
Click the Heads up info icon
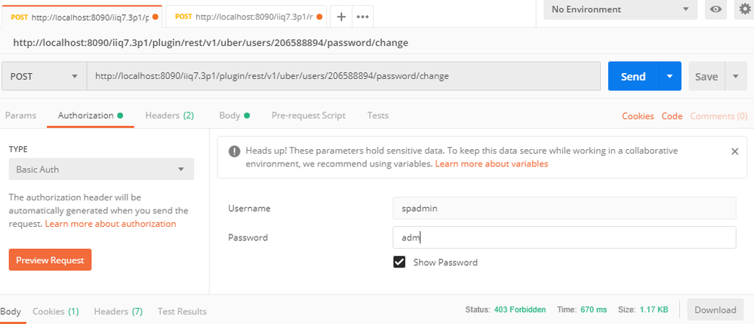click(x=234, y=151)
